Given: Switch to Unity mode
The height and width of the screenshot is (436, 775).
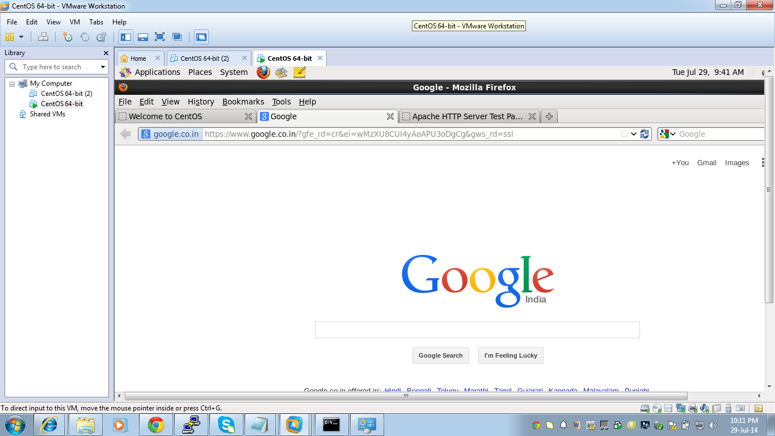Looking at the screenshot, I should pos(177,37).
